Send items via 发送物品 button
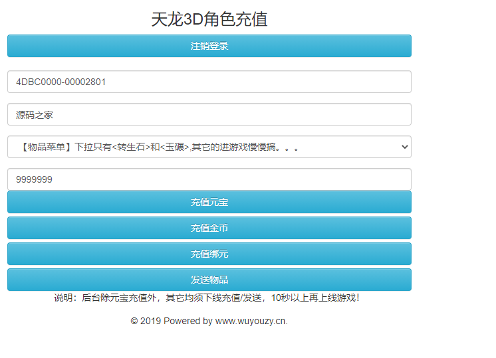 pyautogui.click(x=209, y=280)
